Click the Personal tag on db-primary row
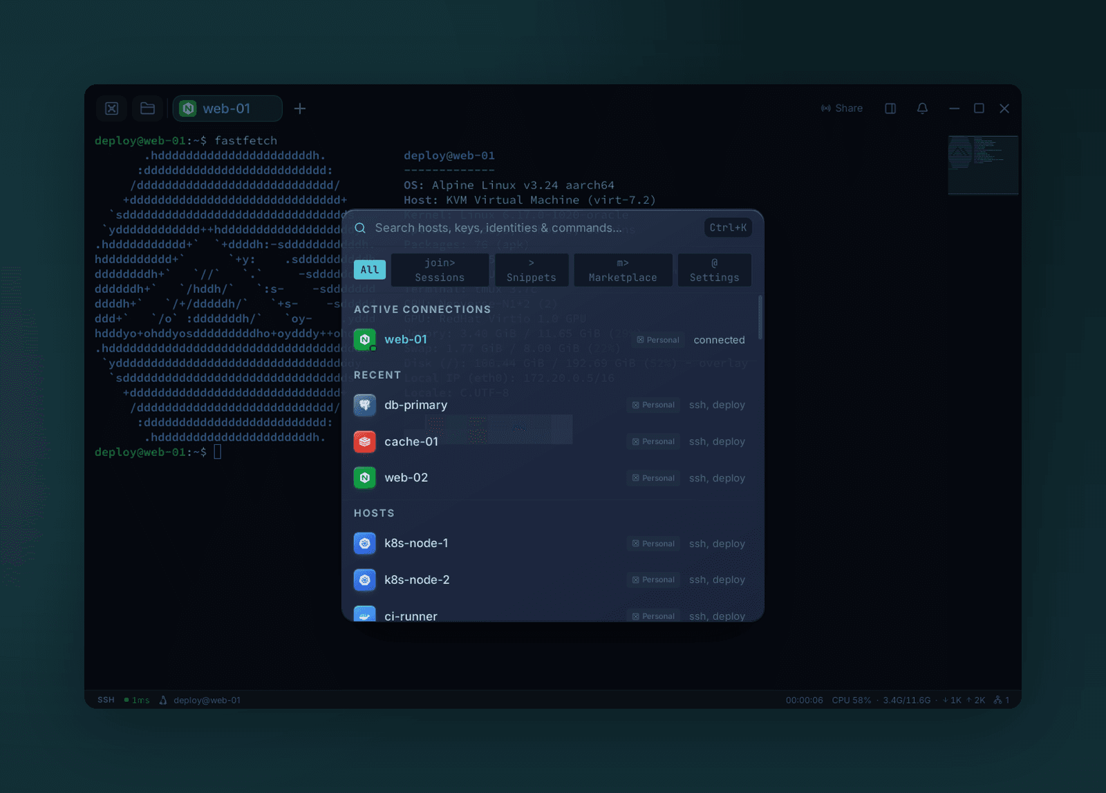 653,405
